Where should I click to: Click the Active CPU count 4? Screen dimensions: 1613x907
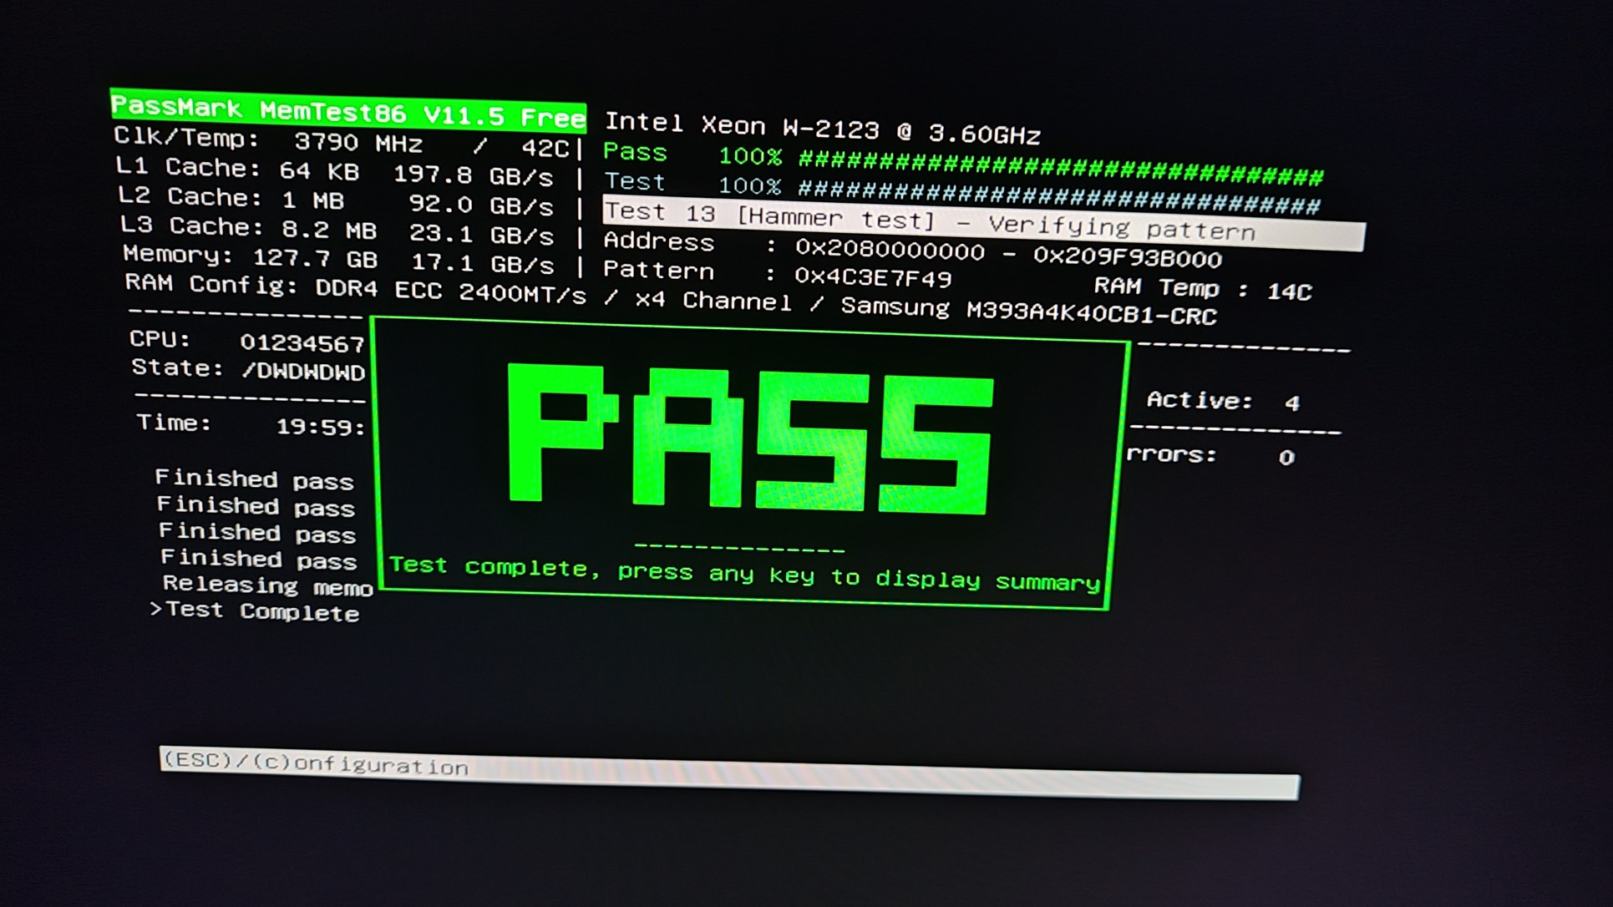coord(1291,403)
